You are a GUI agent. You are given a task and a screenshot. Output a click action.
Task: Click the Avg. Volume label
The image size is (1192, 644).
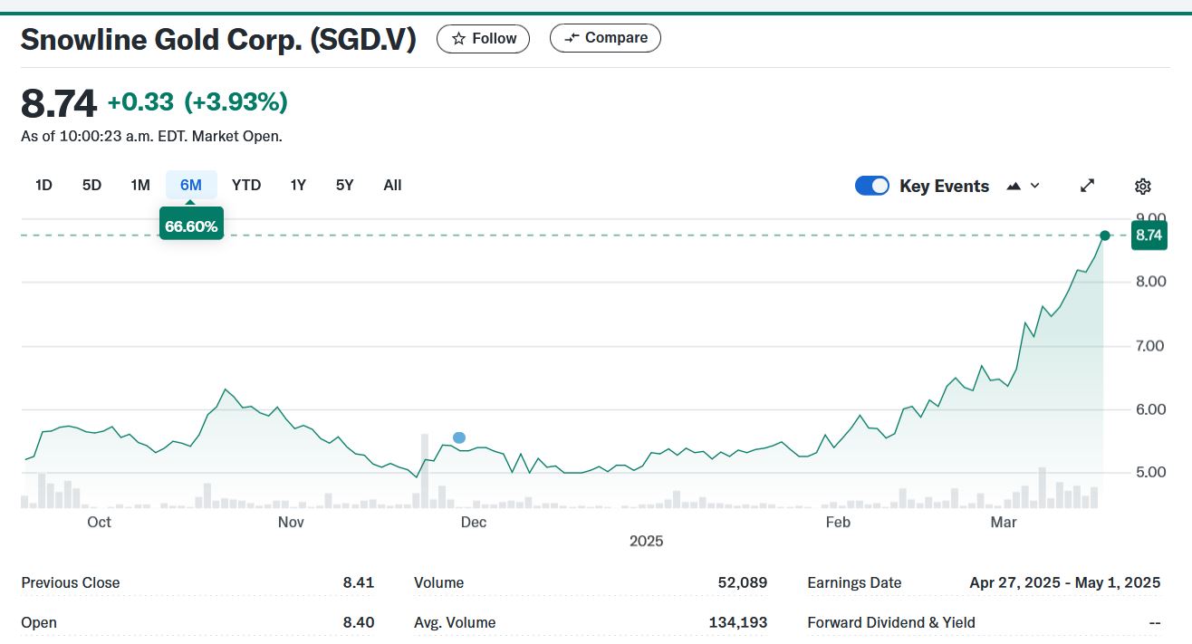coord(455,622)
